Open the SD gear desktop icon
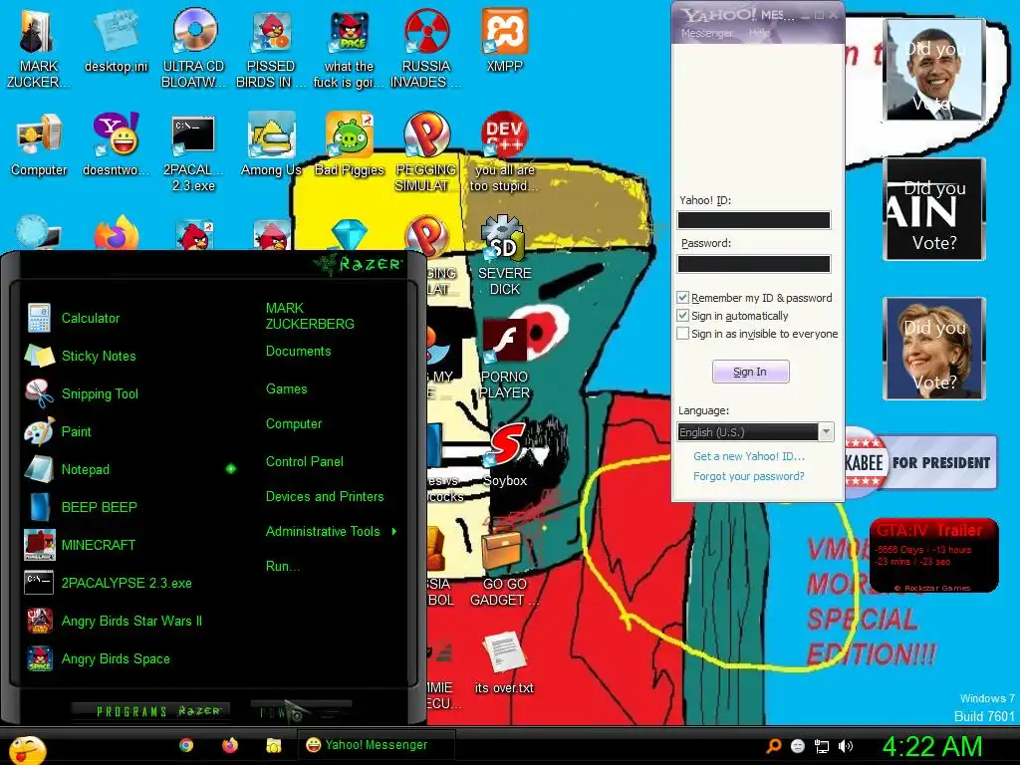Screen dimensions: 1020x765 click(505, 255)
